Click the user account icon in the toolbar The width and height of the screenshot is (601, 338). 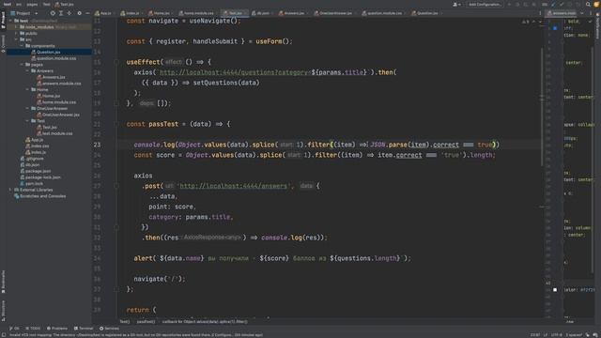coord(456,4)
